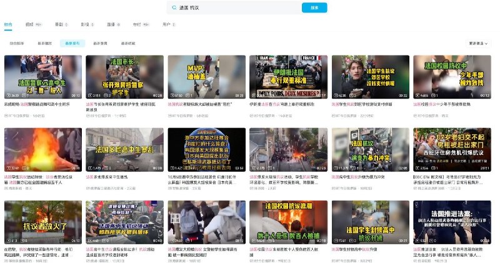The image size is (500, 263).
Task: Sort results by 最多播放
Action: coord(44,43)
